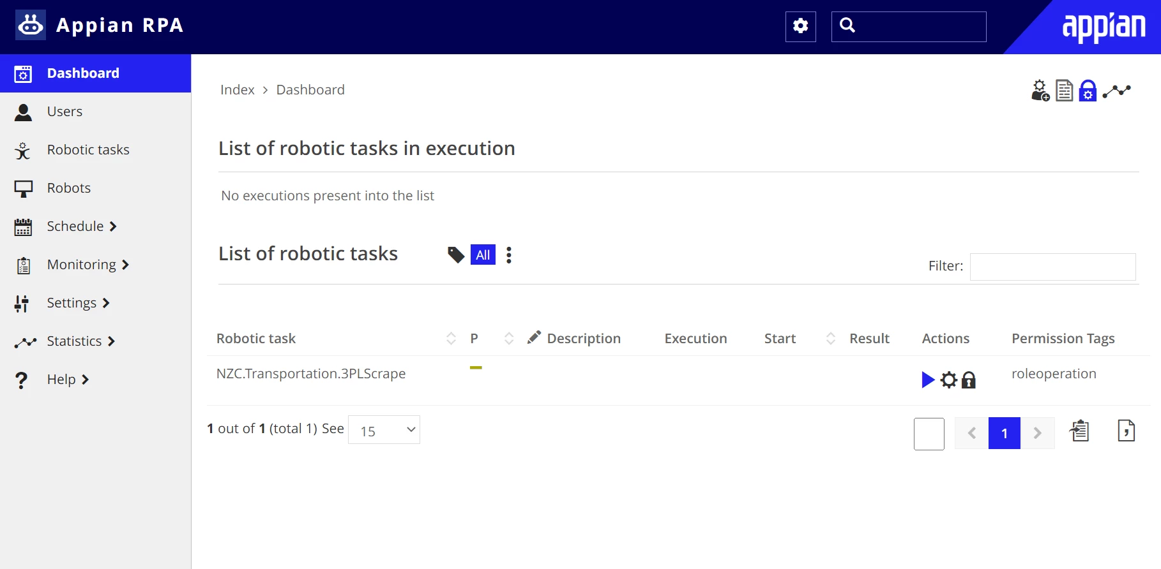This screenshot has width=1161, height=569.
Task: Execute the NZC.Transportation.3PLScrape task with play button
Action: coord(928,380)
